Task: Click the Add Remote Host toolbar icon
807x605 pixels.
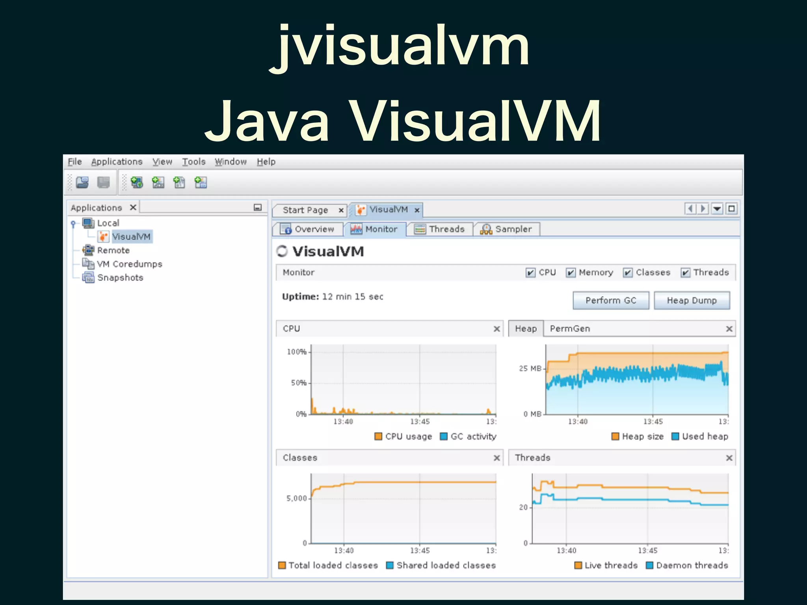Action: click(137, 182)
